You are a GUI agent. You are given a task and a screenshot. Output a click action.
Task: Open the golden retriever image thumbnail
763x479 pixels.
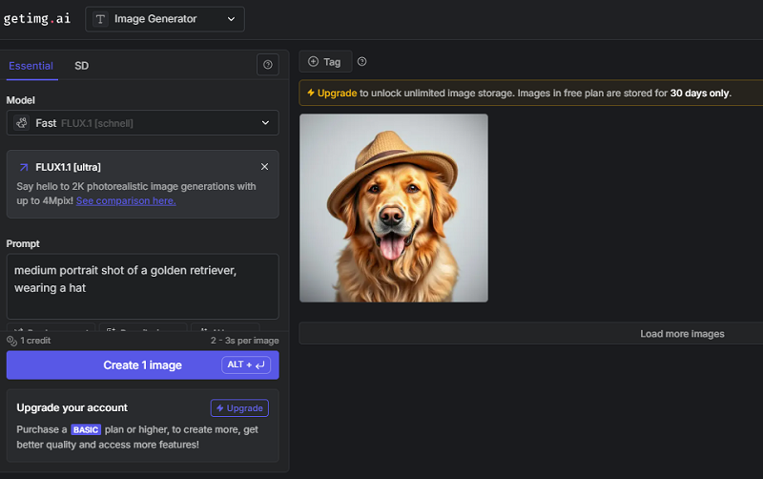393,208
